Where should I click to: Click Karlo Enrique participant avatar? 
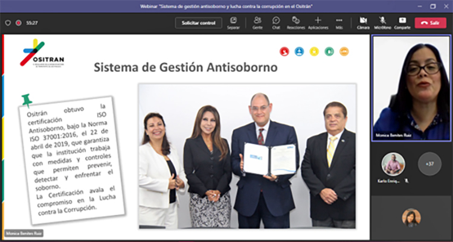[393, 164]
